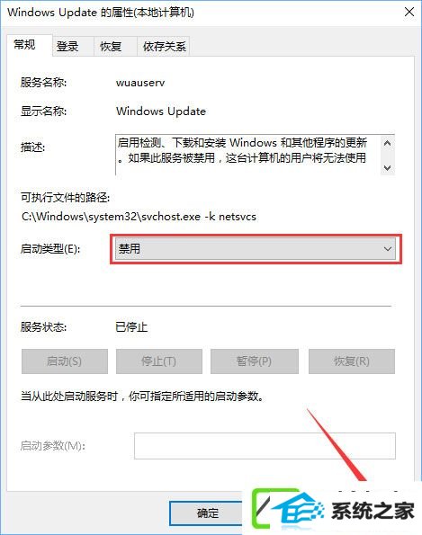Select the 恢复 tab
Viewport: 422px width, 535px height.
tap(111, 47)
